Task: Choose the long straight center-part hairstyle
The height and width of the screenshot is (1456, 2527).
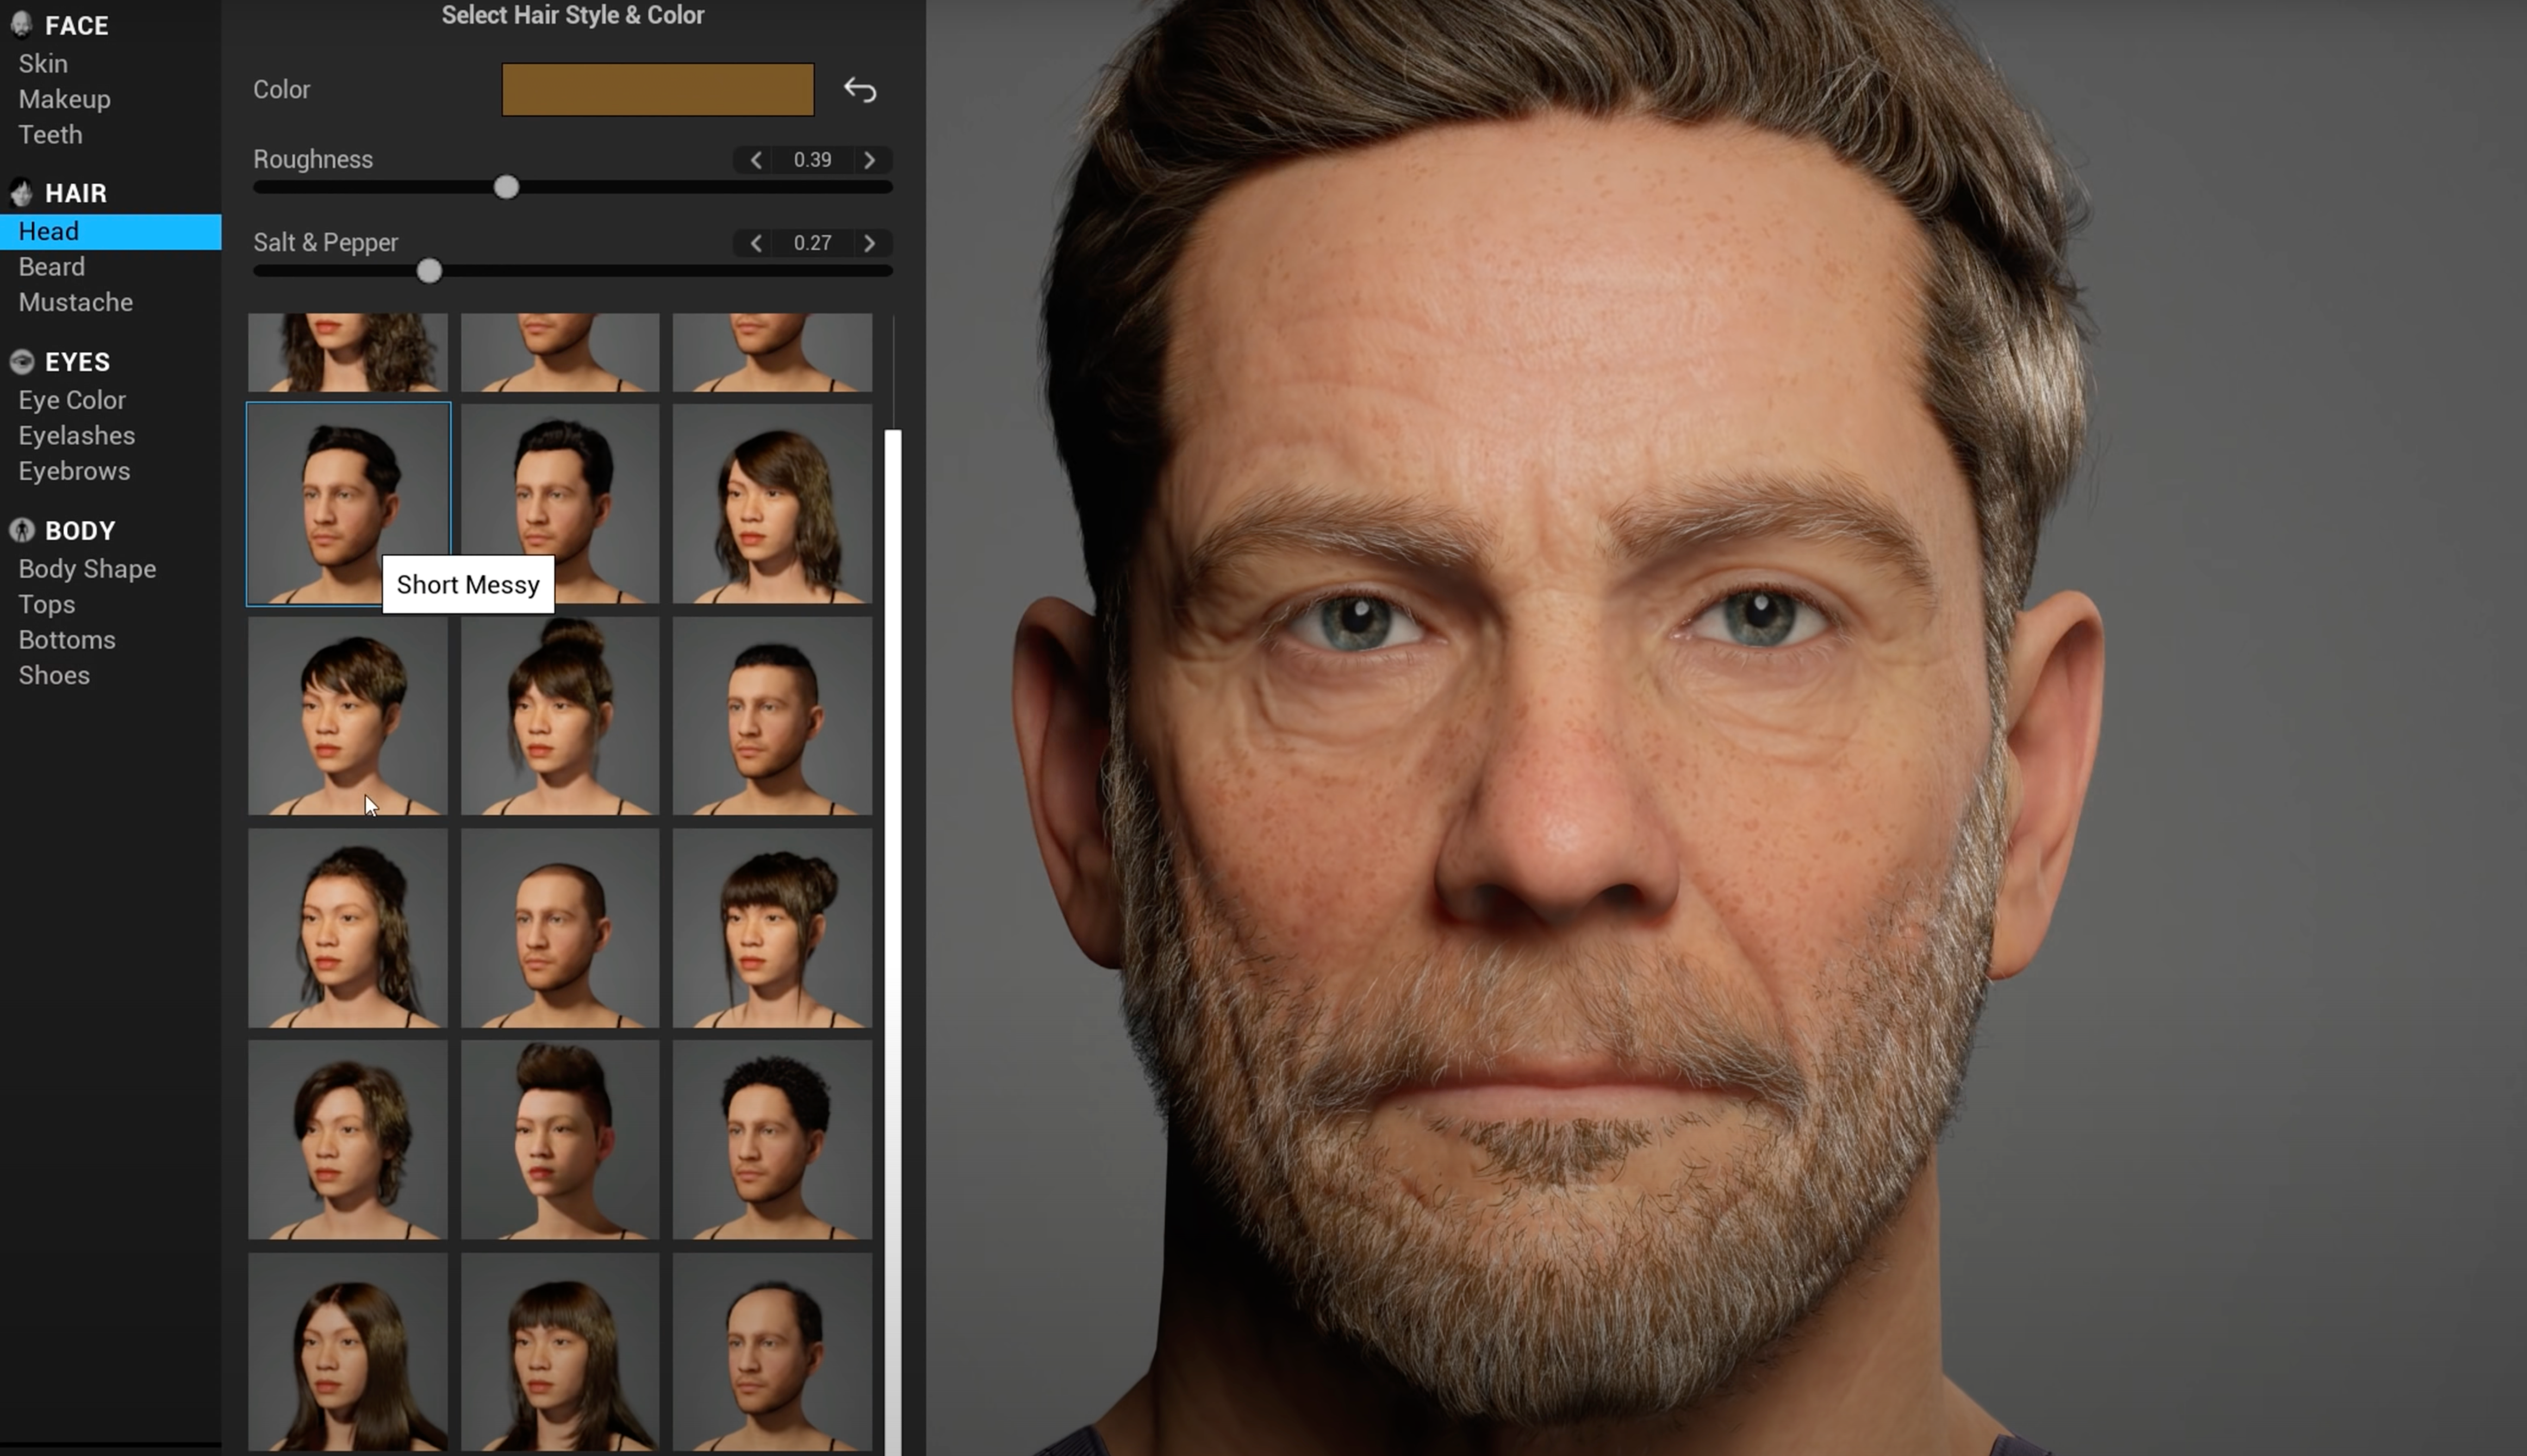Action: pos(348,1352)
